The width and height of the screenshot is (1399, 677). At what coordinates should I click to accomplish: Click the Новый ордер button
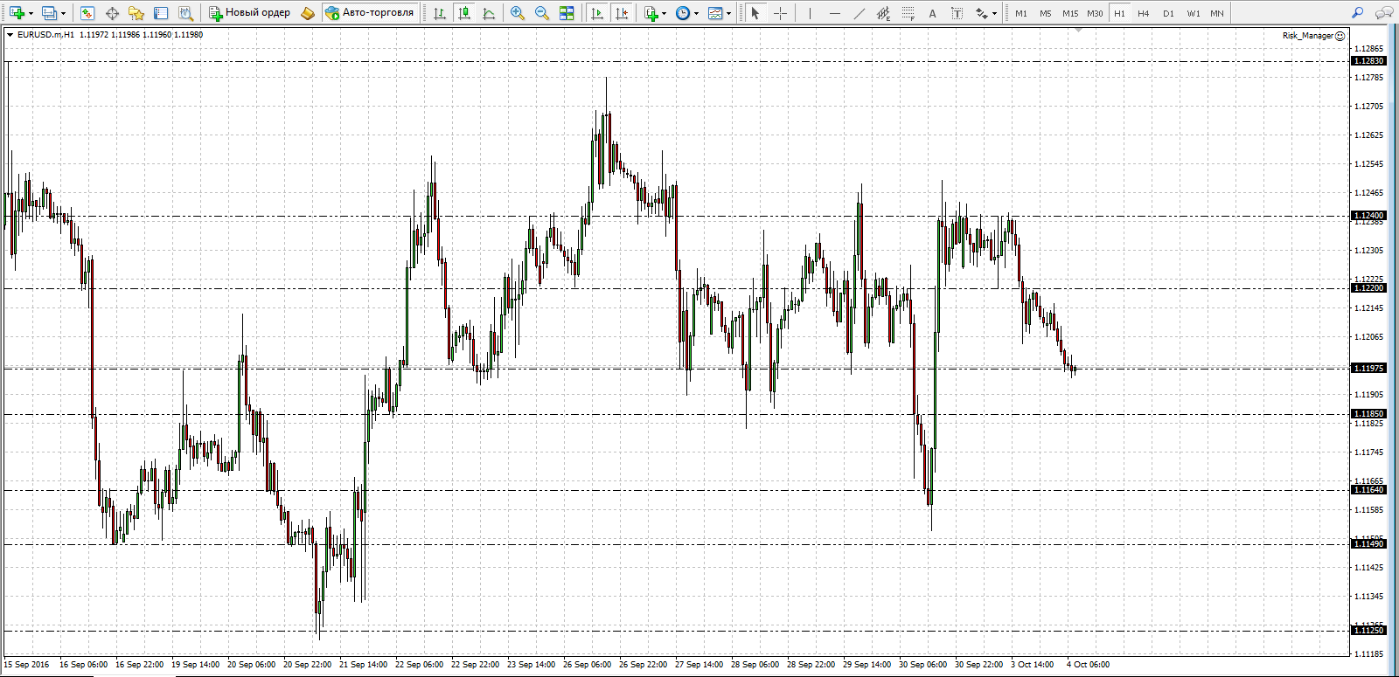tap(249, 13)
